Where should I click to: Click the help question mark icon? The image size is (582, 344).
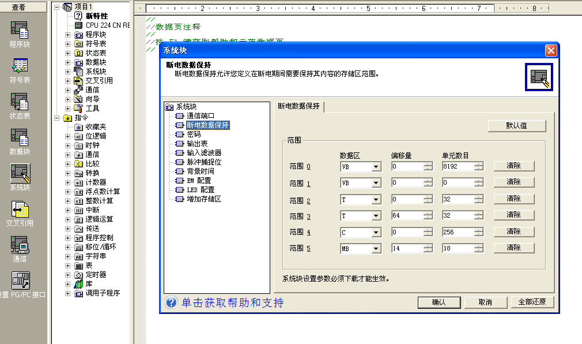pos(171,302)
